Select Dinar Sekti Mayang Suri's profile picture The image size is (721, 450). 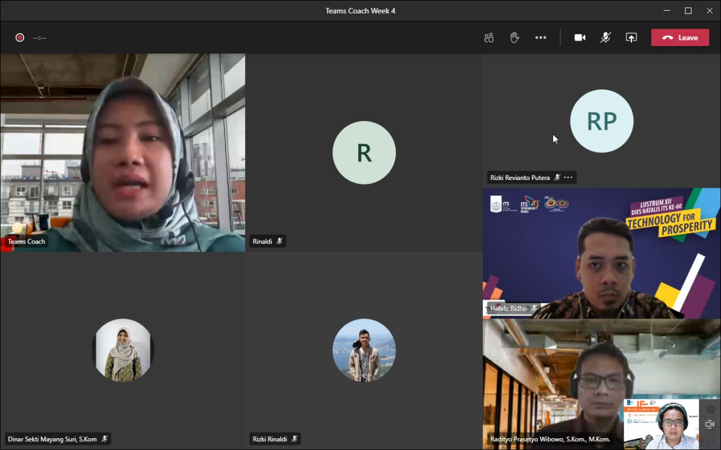pos(122,350)
